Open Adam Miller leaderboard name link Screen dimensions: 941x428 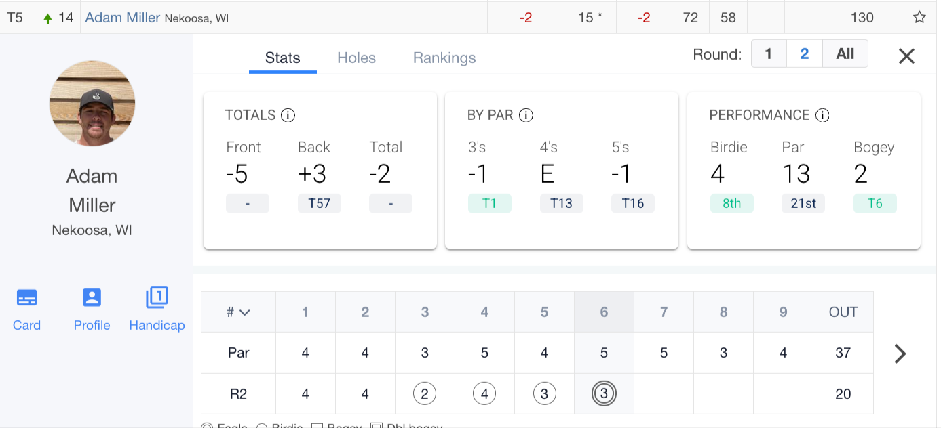122,18
